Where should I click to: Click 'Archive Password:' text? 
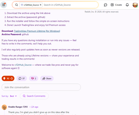click(x=11, y=34)
